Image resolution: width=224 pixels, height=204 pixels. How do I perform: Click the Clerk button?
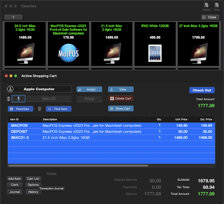[x=15, y=185]
